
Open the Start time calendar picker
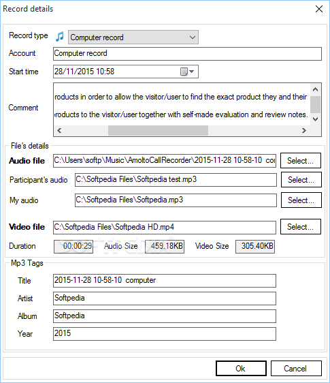187,72
